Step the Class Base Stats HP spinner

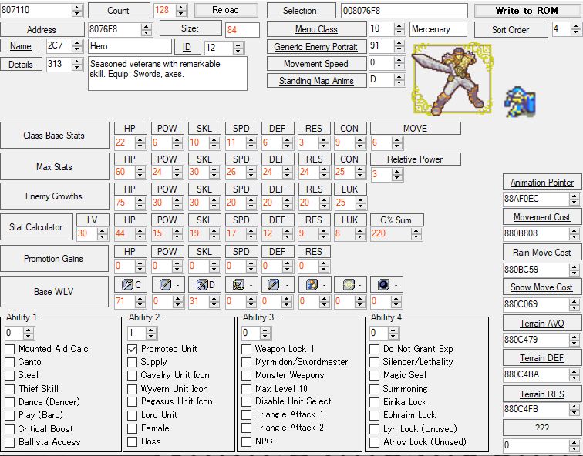pyautogui.click(x=140, y=142)
